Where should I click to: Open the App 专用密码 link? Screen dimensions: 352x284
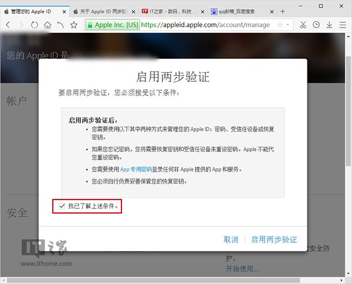136,169
